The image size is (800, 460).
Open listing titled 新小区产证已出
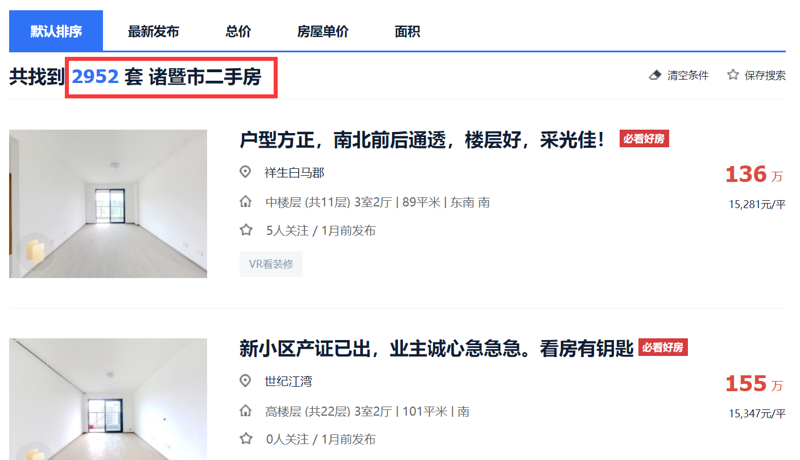pyautogui.click(x=436, y=348)
